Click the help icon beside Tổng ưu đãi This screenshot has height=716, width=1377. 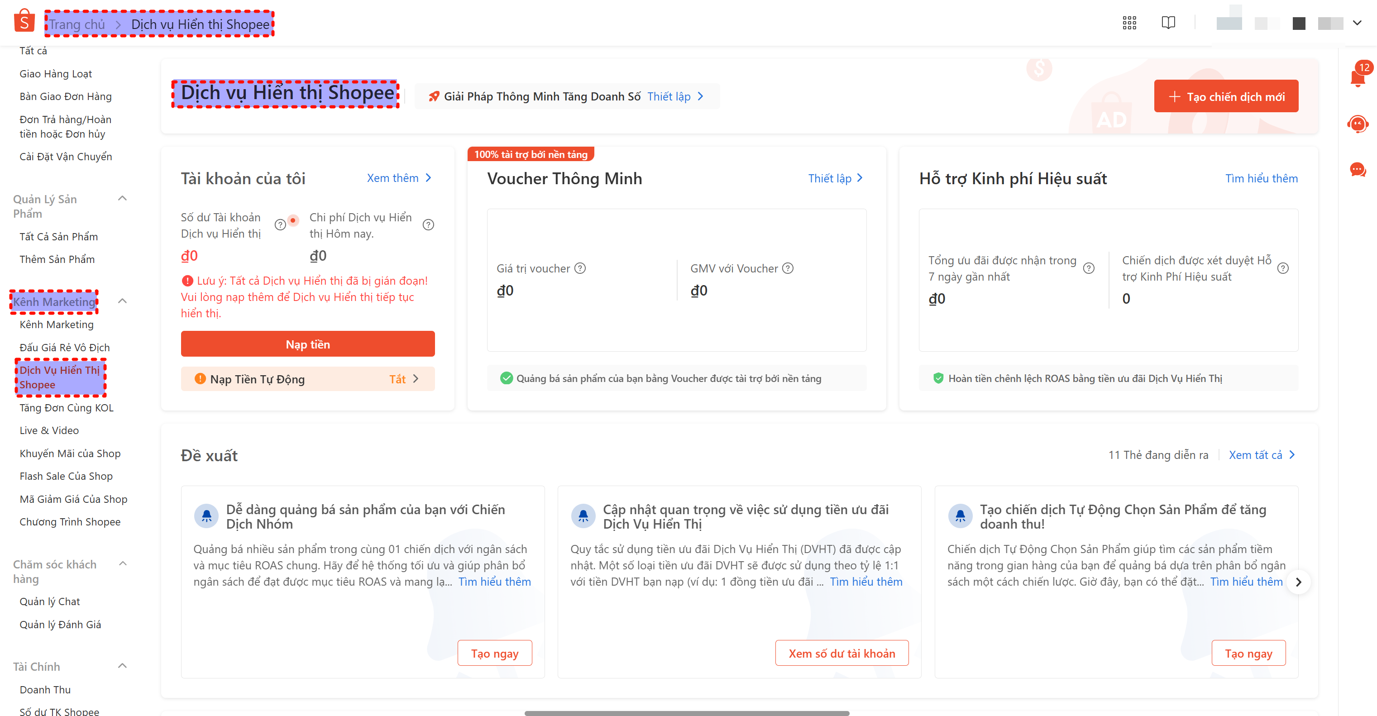[x=1090, y=268]
